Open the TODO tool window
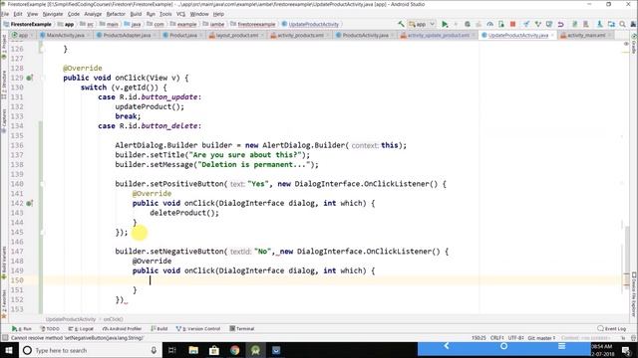 50,329
